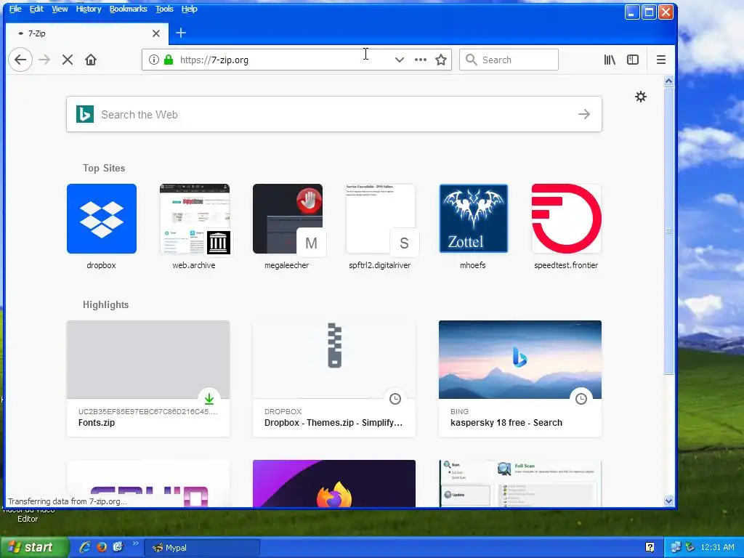Viewport: 744px width, 558px height.
Task: Expand quick launch overflow chevron
Action: pyautogui.click(x=135, y=543)
